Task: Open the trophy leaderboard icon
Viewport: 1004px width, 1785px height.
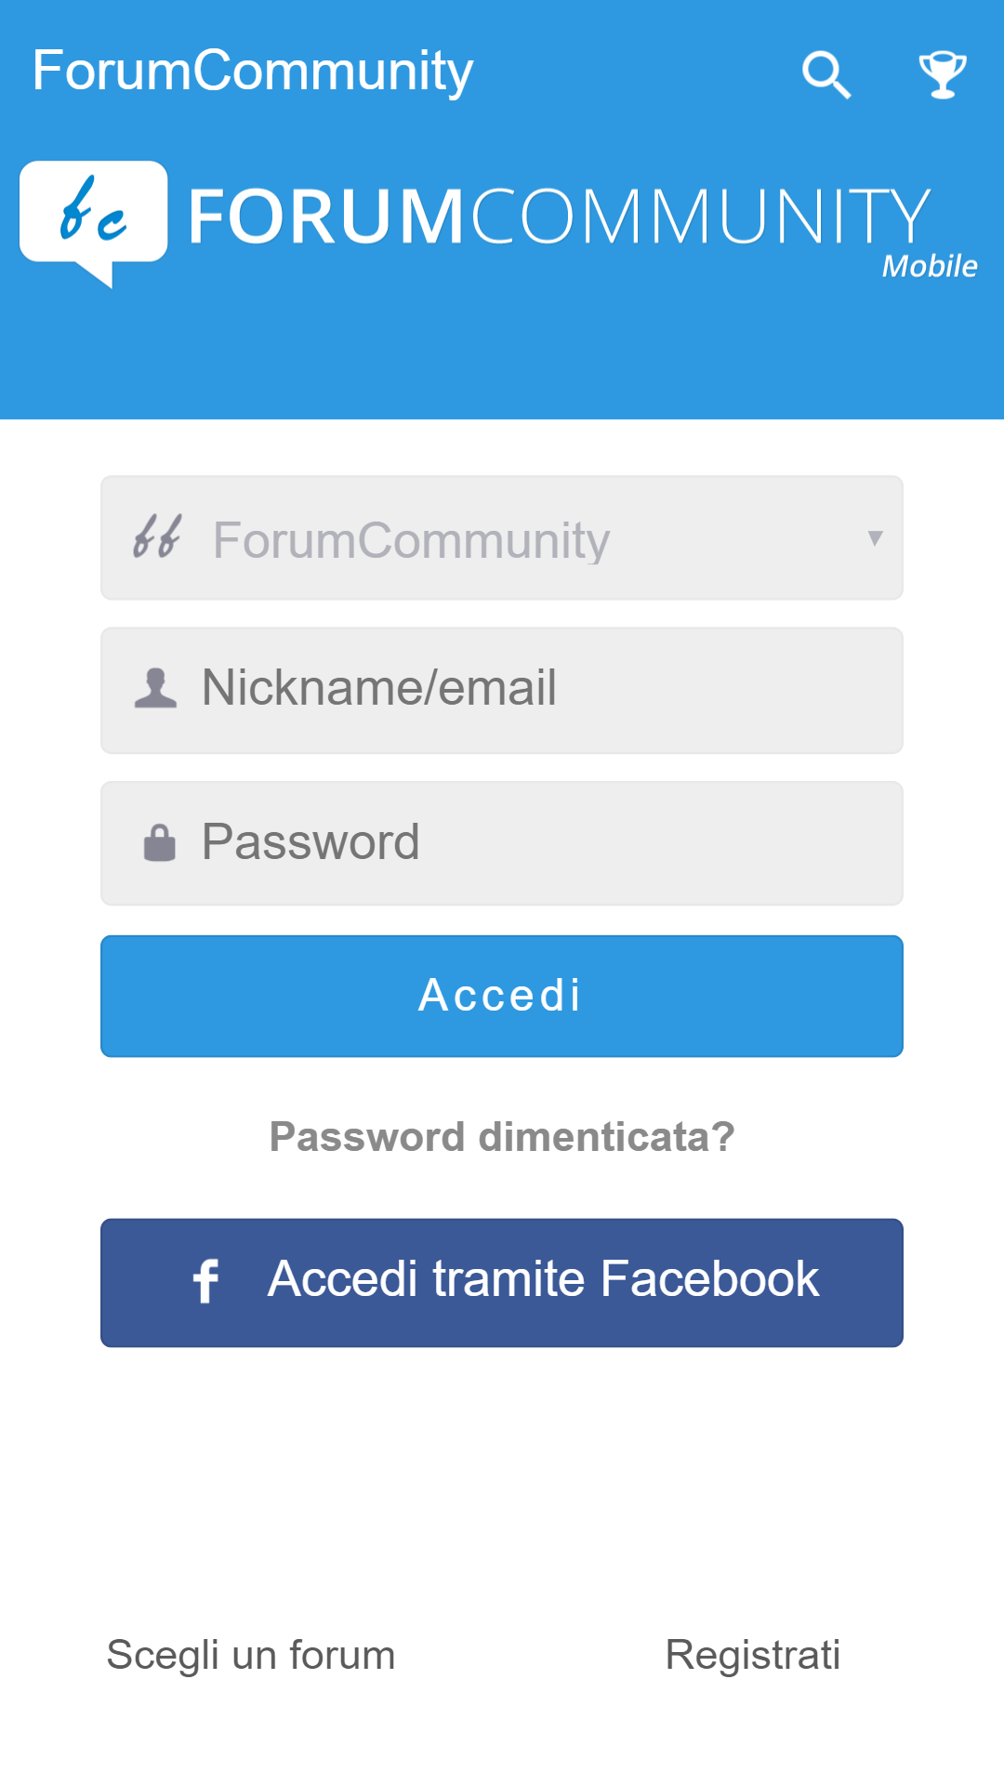Action: [942, 74]
